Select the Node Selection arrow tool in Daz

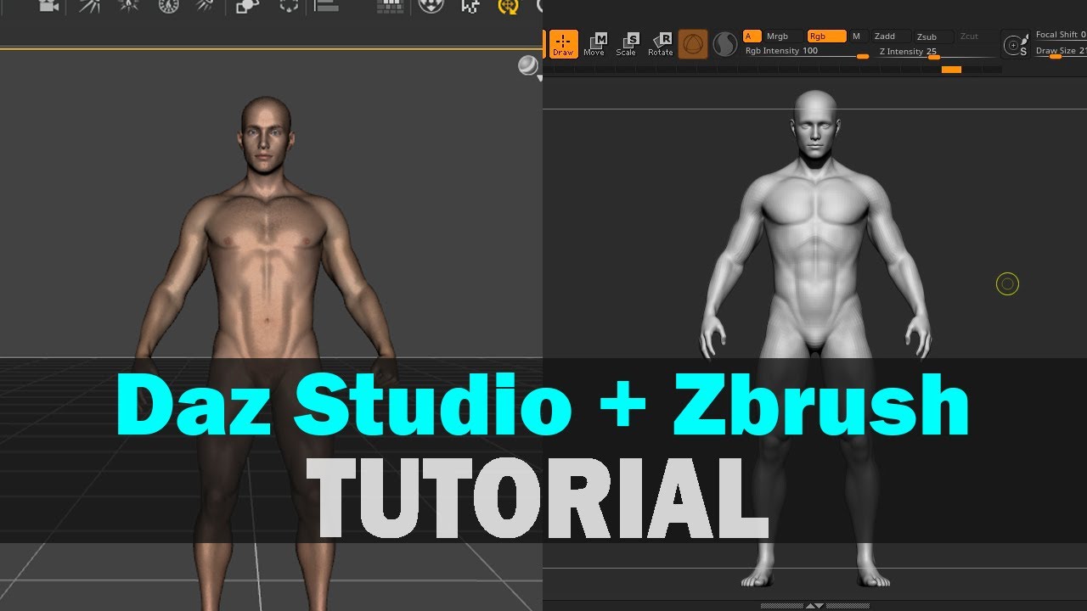(x=470, y=7)
